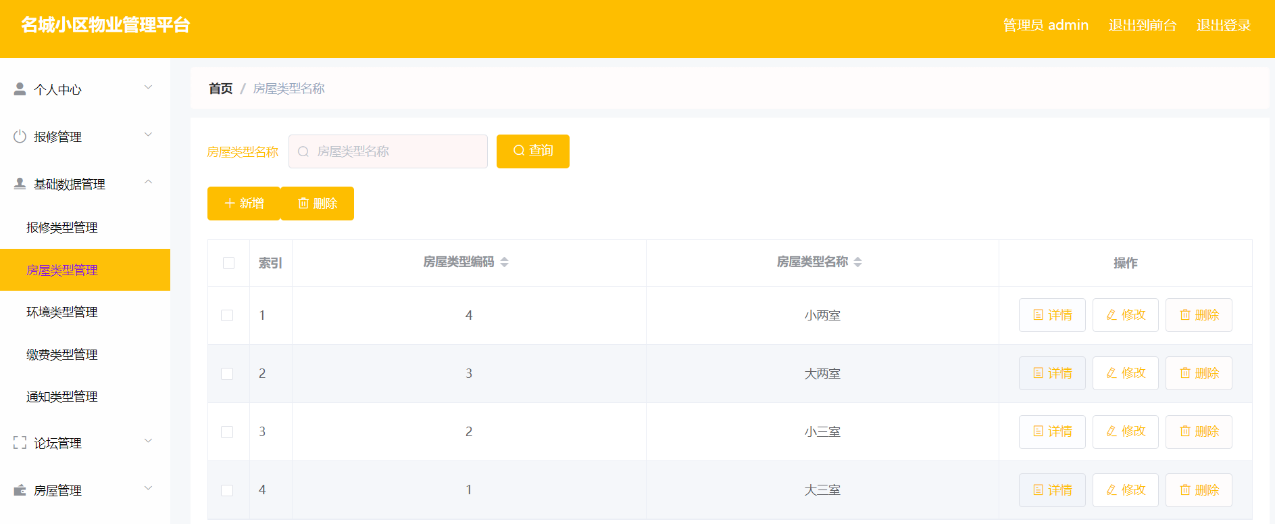The width and height of the screenshot is (1275, 524).
Task: Check the checkbox for row 小三室
Action: point(227,432)
